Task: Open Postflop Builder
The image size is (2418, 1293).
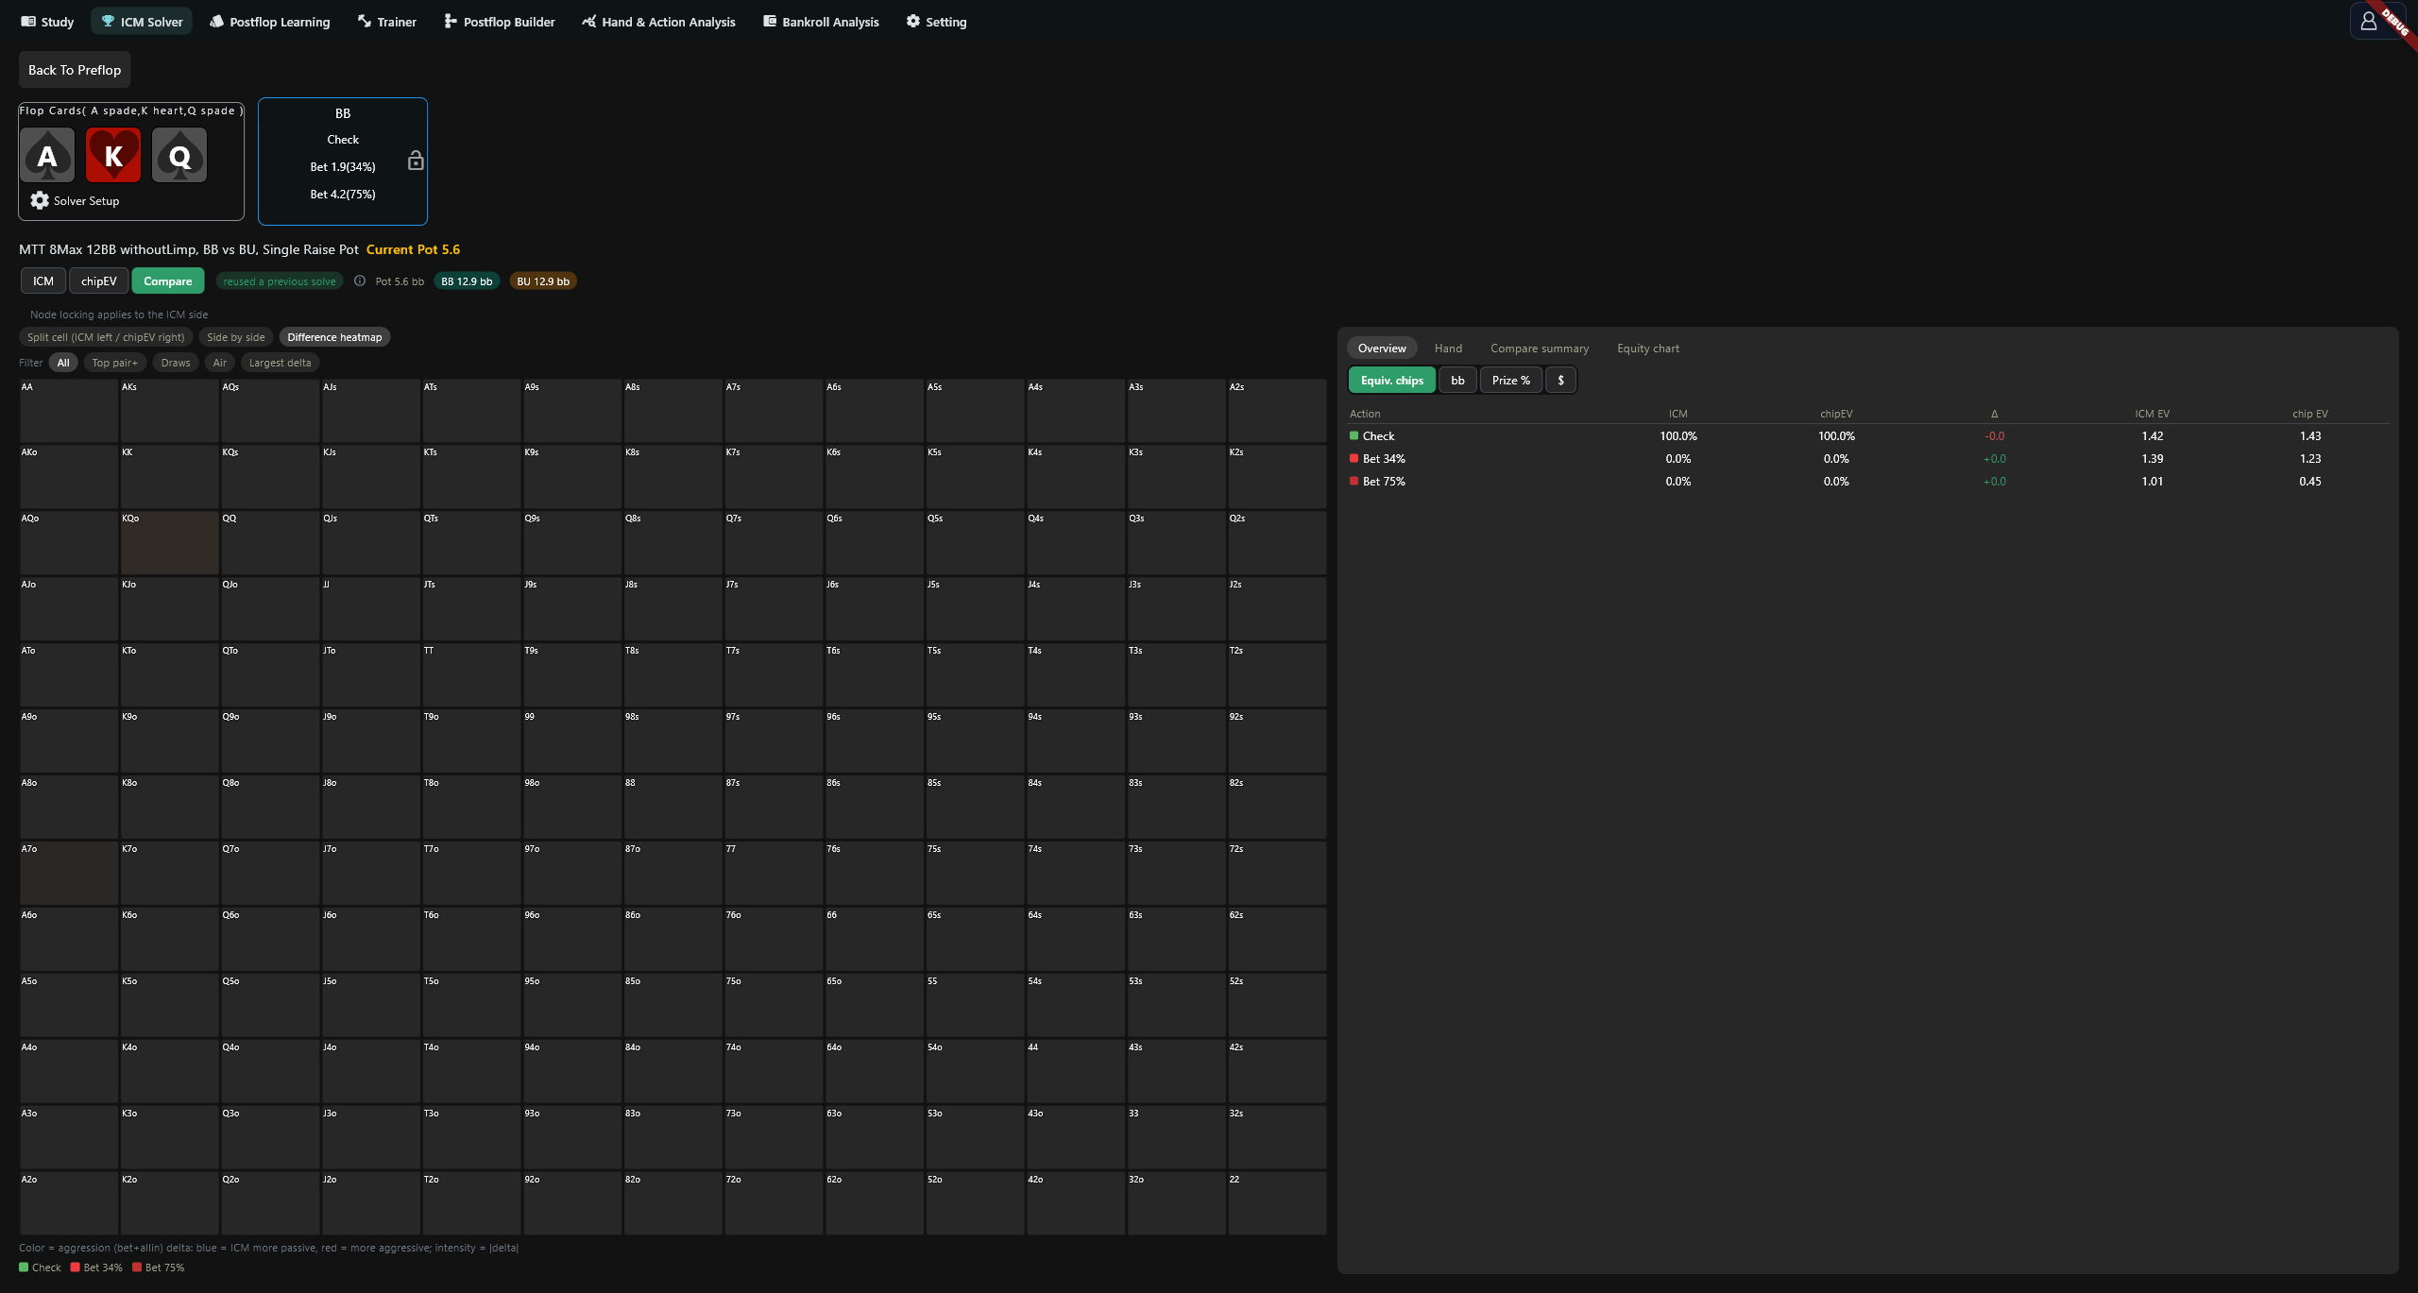Action: coord(500,21)
